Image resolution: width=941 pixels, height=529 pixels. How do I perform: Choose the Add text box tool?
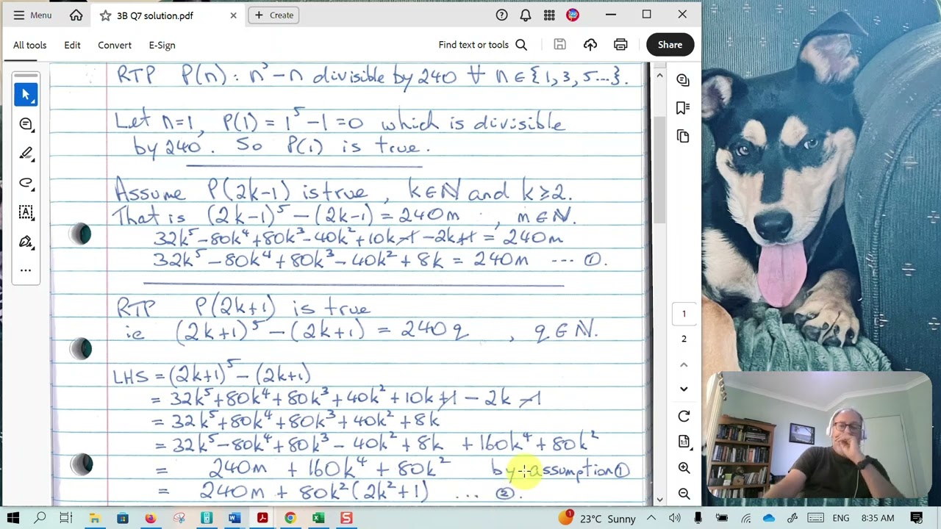(x=26, y=212)
